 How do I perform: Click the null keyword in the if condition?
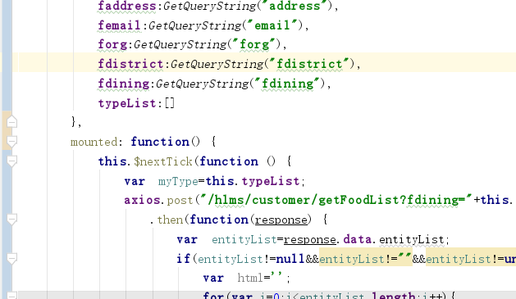point(290,259)
